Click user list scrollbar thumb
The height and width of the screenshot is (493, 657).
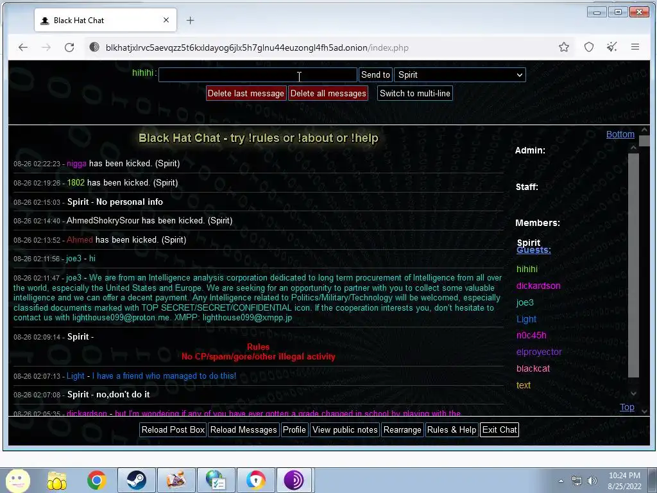tap(633, 265)
